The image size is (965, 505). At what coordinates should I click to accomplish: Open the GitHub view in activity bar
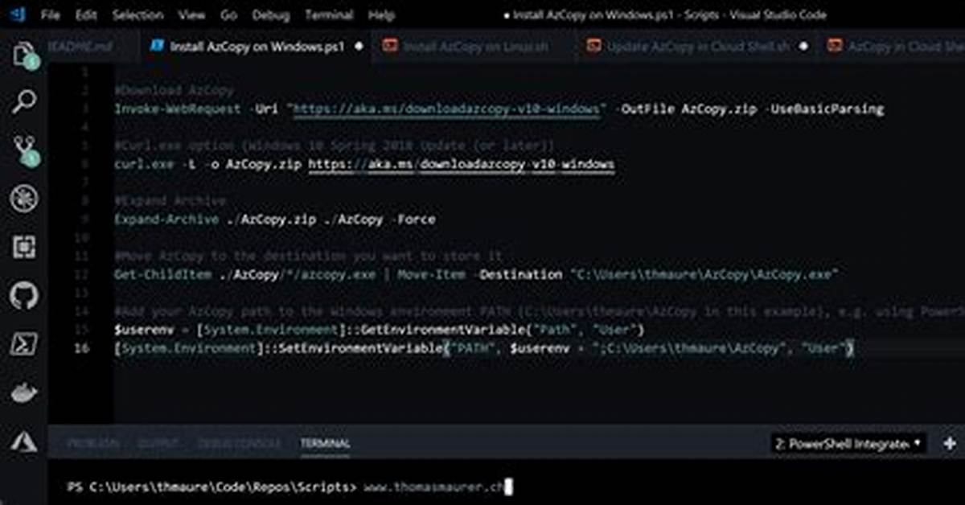23,295
